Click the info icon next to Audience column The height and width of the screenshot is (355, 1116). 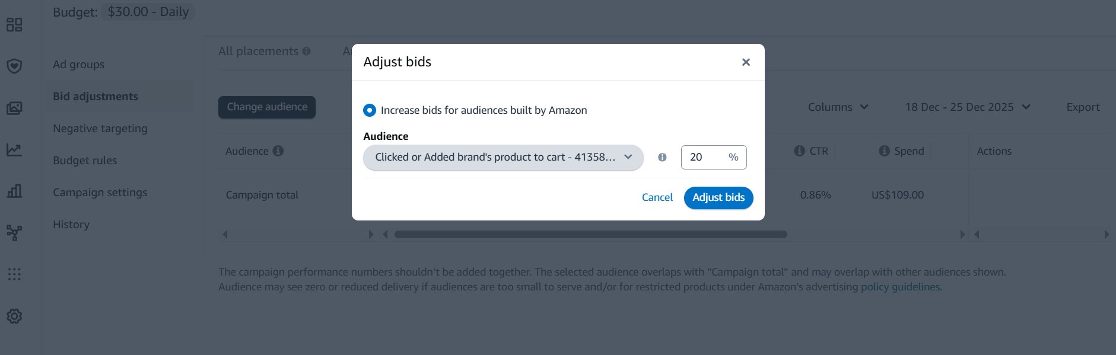pyautogui.click(x=279, y=151)
